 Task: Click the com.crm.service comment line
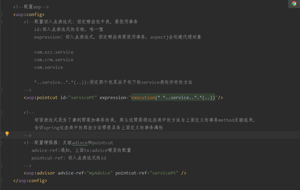pyautogui.click(x=54, y=60)
